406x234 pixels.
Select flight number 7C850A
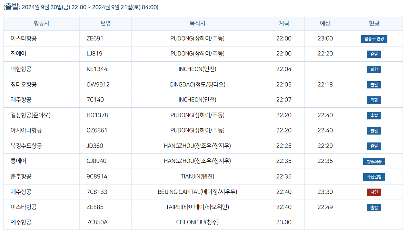pyautogui.click(x=97, y=222)
